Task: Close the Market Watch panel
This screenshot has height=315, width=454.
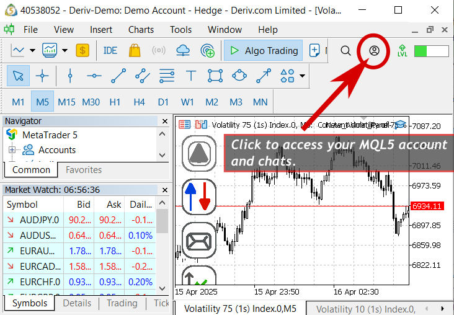Action: (165, 190)
